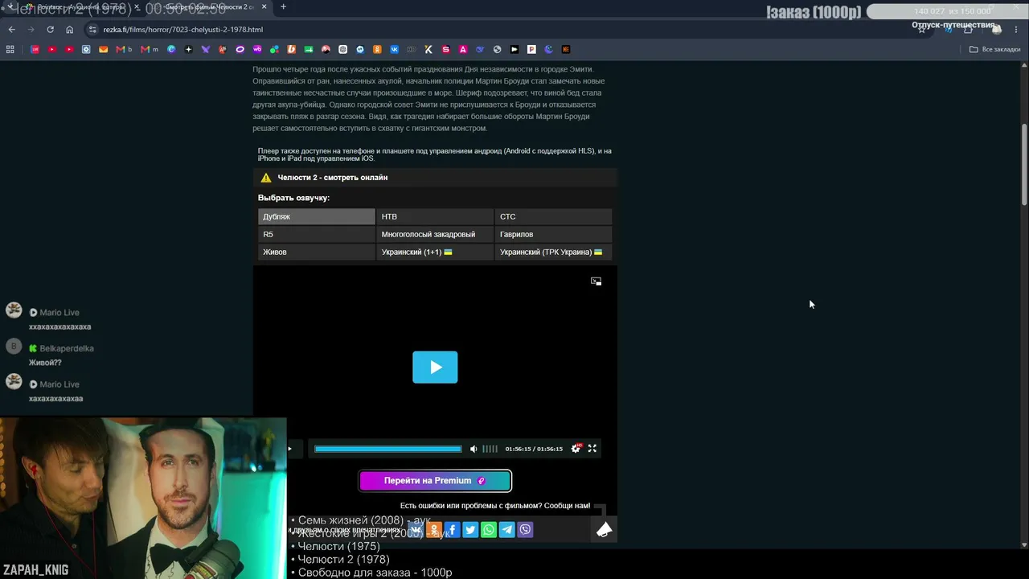The height and width of the screenshot is (579, 1029).
Task: Open the Все закладки bookmarks folder
Action: coord(995,50)
